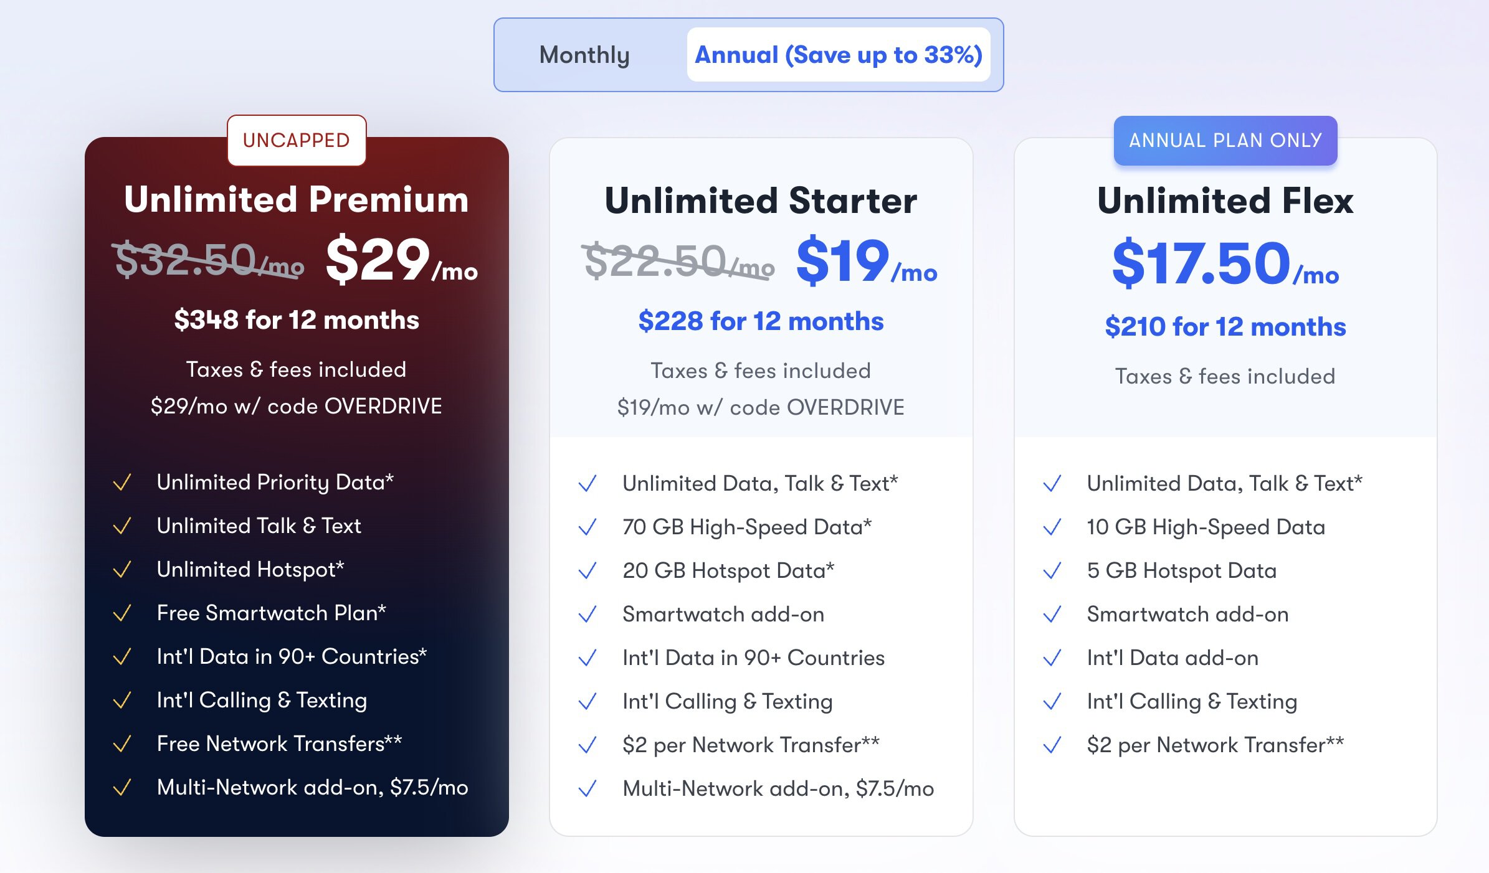
Task: Click Flex plan's $2 per Network Transfer item
Action: (x=1215, y=745)
